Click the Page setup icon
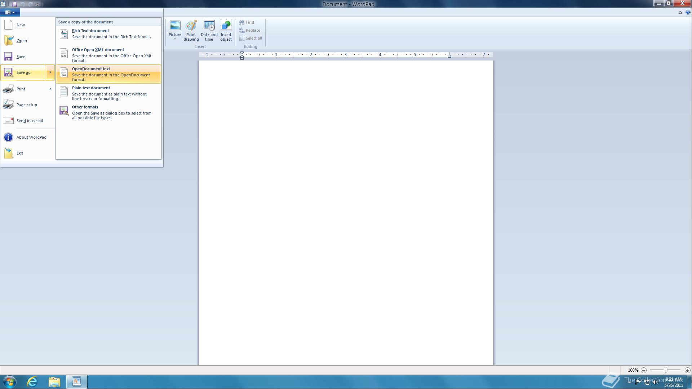 pyautogui.click(x=8, y=105)
